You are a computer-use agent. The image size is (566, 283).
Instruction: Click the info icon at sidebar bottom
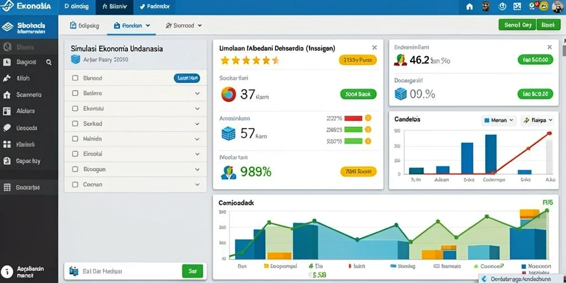pos(7,272)
